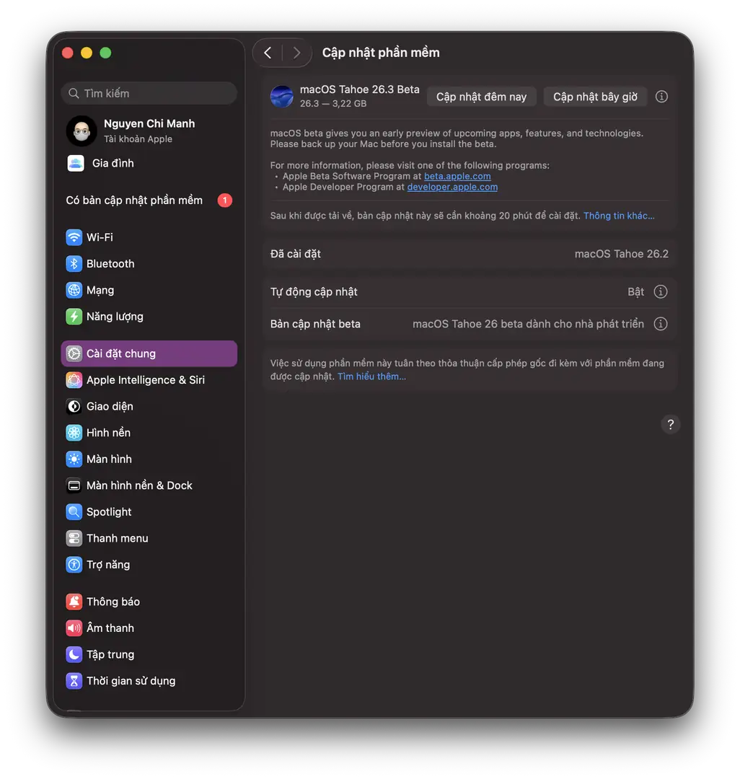740x779 pixels.
Task: Click the search magnifier icon
Action: click(x=74, y=93)
